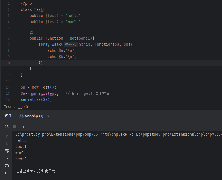Rerun the test.php script
Screen dimensions: 222x180
[x=7, y=126]
